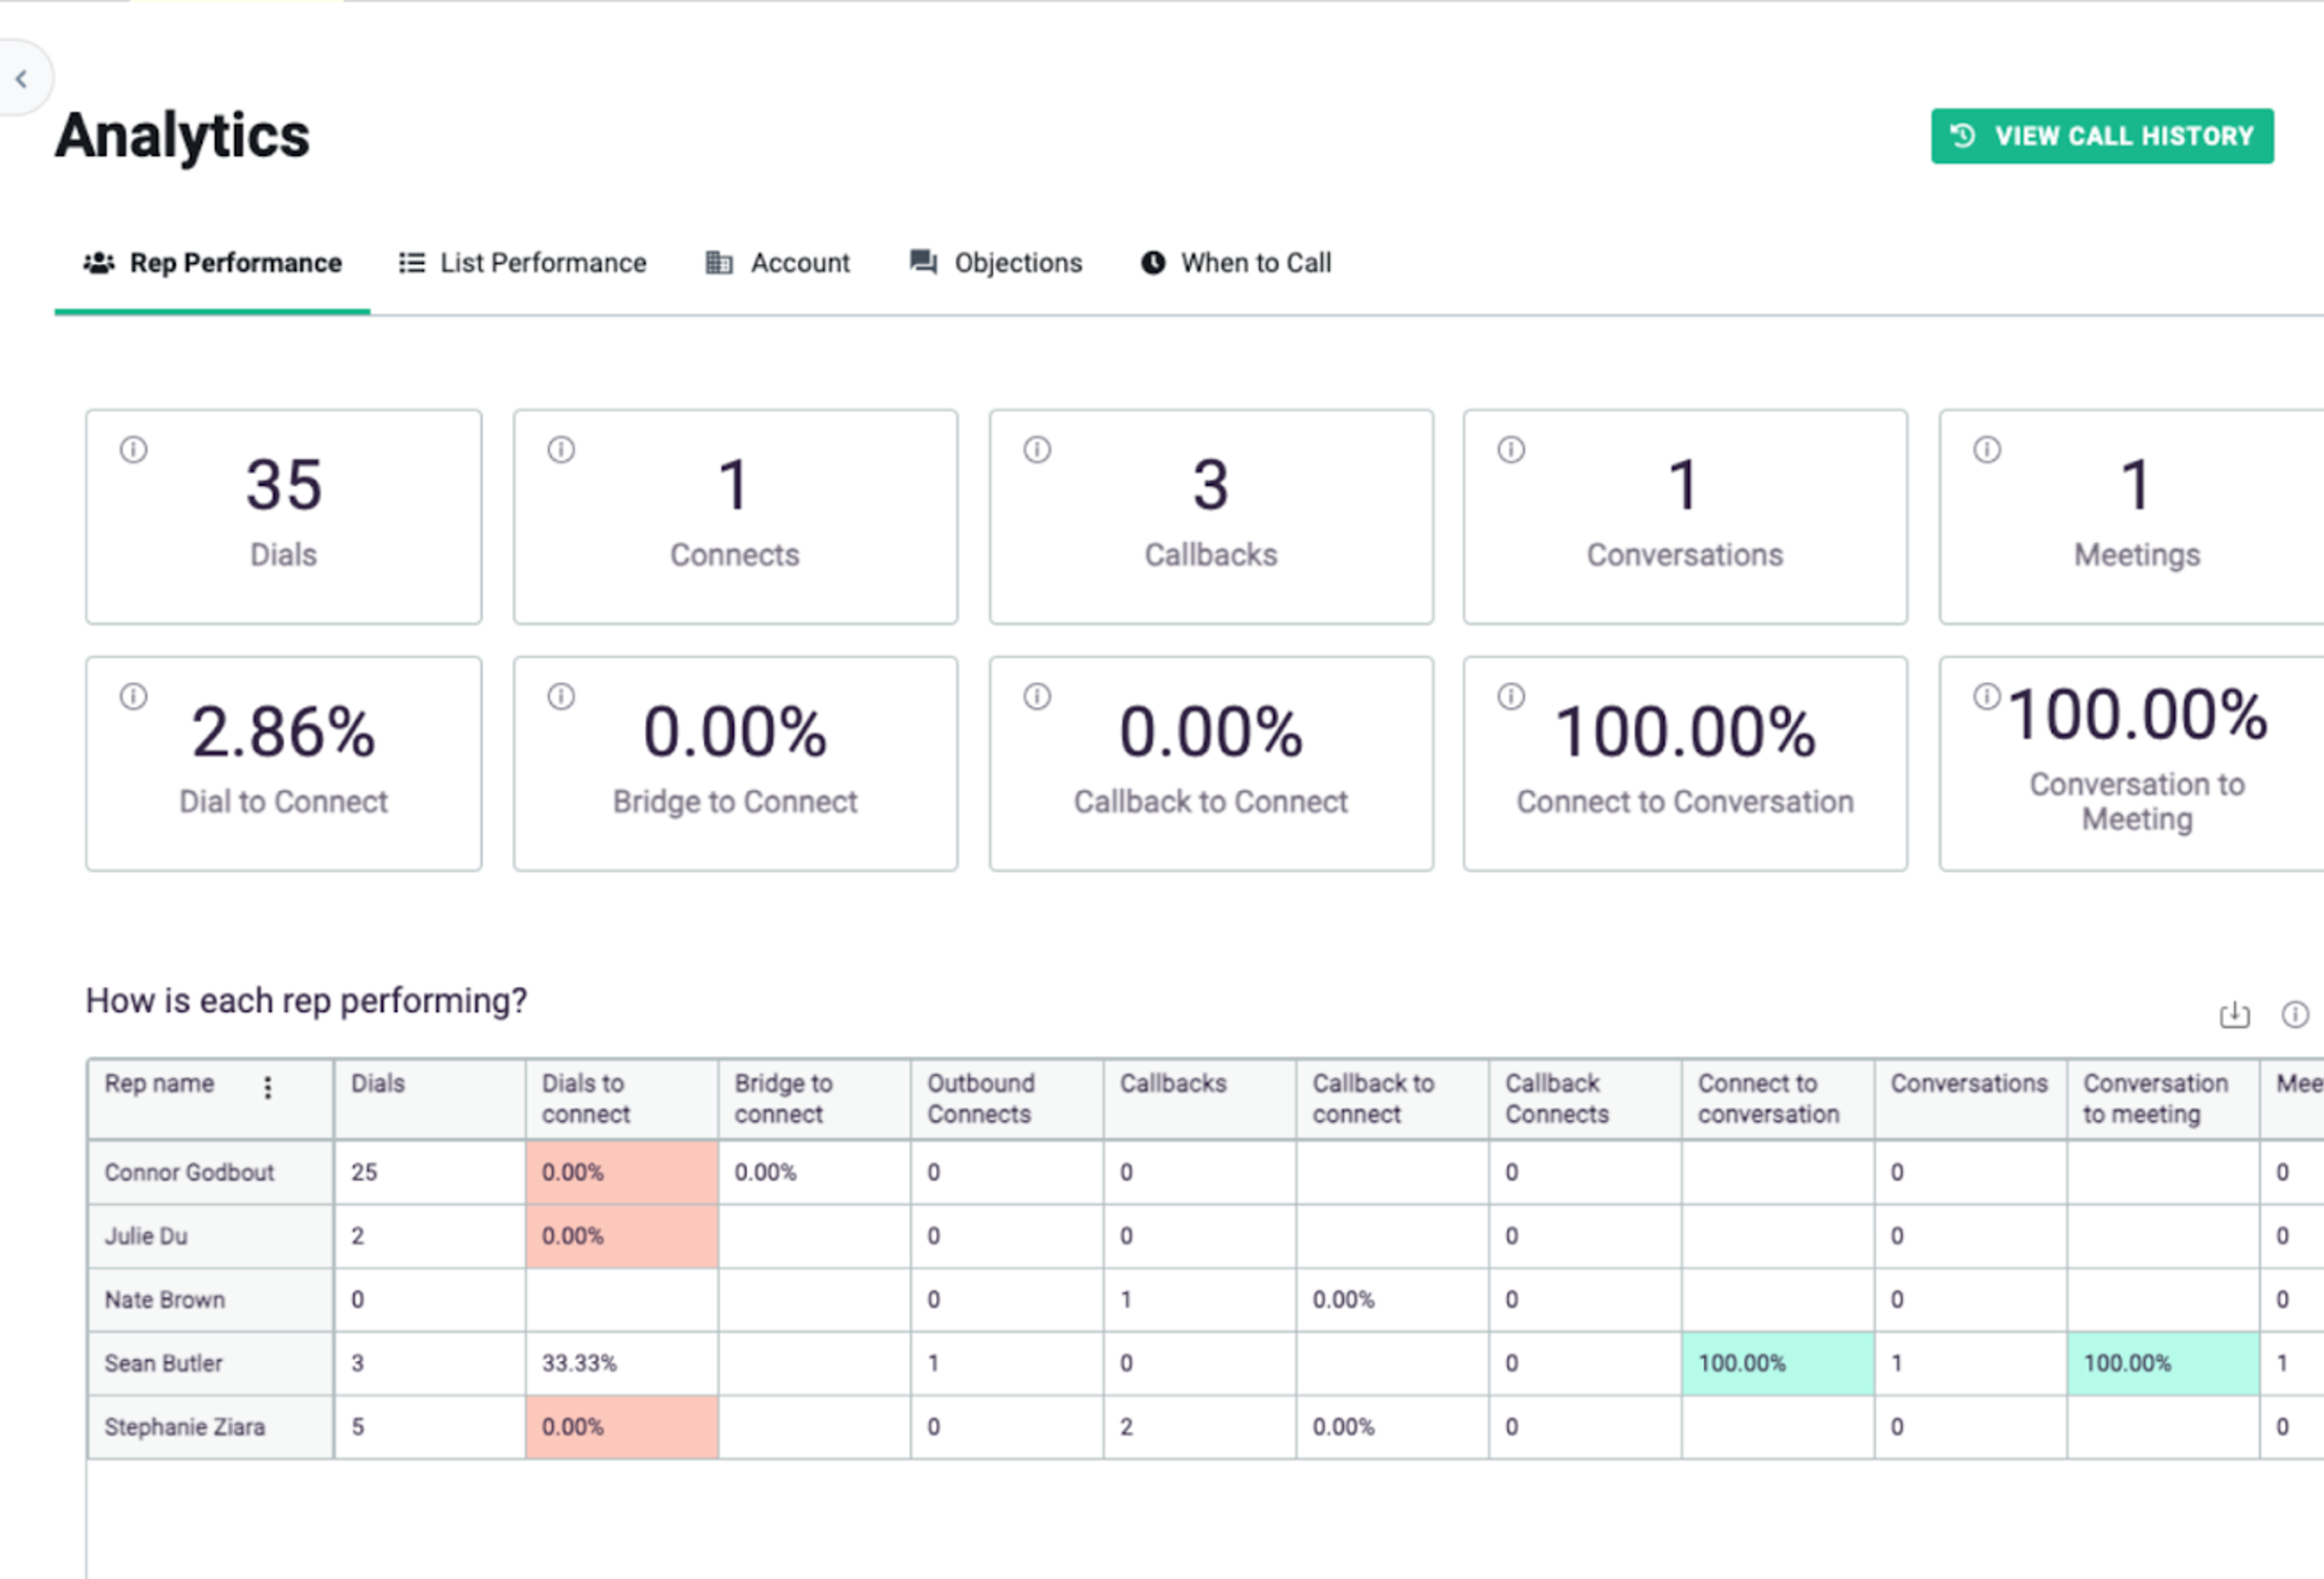Viewport: 2324px width, 1579px height.
Task: Click info icon on Conversations card
Action: [1511, 450]
